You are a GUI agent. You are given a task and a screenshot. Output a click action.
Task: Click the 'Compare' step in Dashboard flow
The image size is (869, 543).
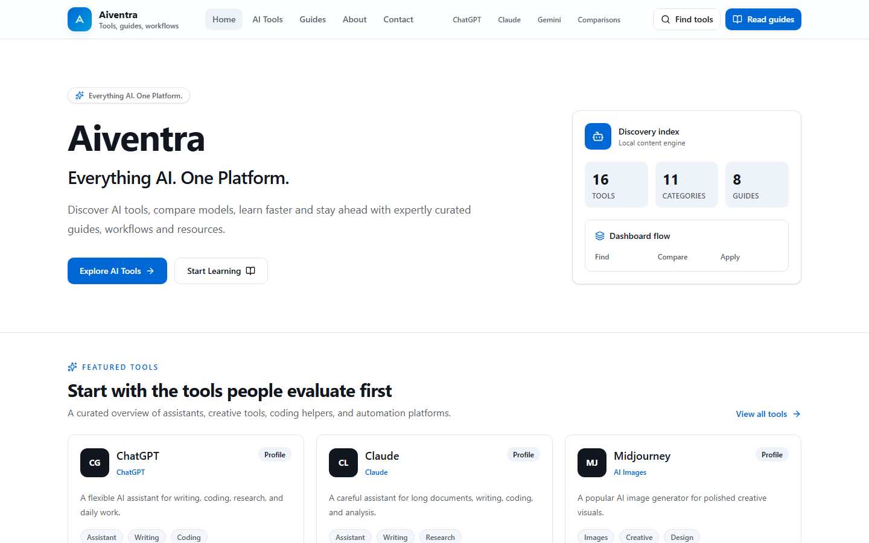[672, 257]
